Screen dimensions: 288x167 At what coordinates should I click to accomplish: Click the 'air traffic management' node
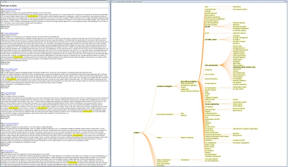[240, 38]
